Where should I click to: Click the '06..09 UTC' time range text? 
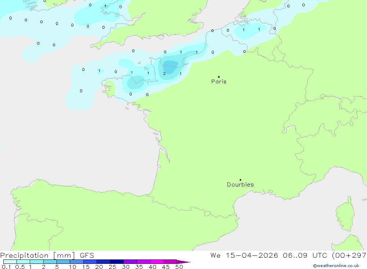305,255
